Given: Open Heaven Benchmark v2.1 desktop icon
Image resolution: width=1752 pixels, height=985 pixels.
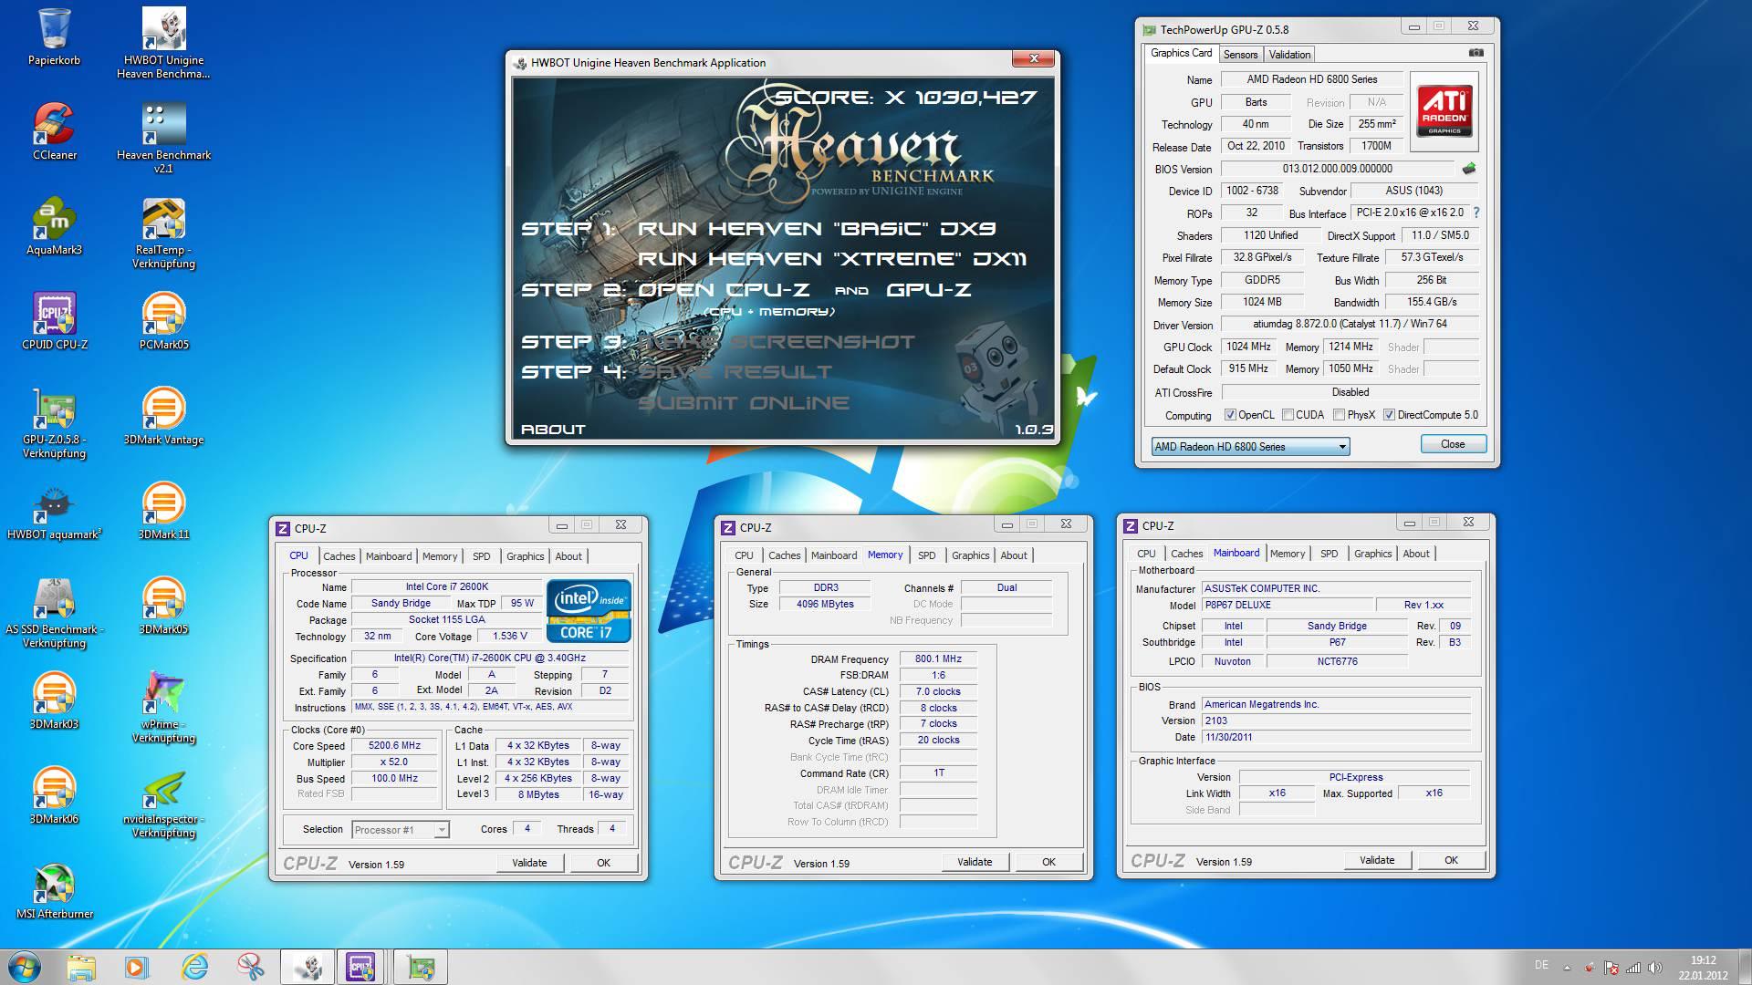Looking at the screenshot, I should point(163,138).
